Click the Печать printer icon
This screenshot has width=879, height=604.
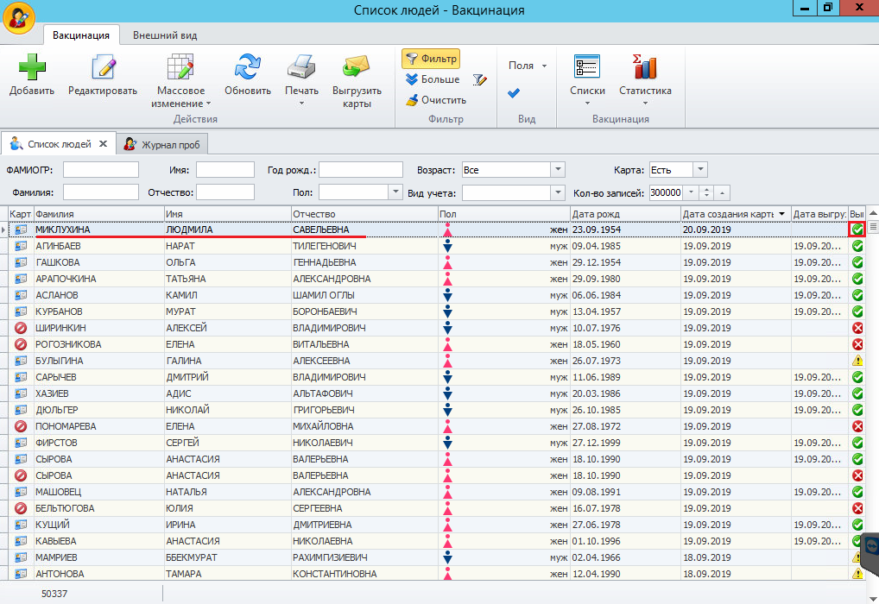(x=301, y=67)
